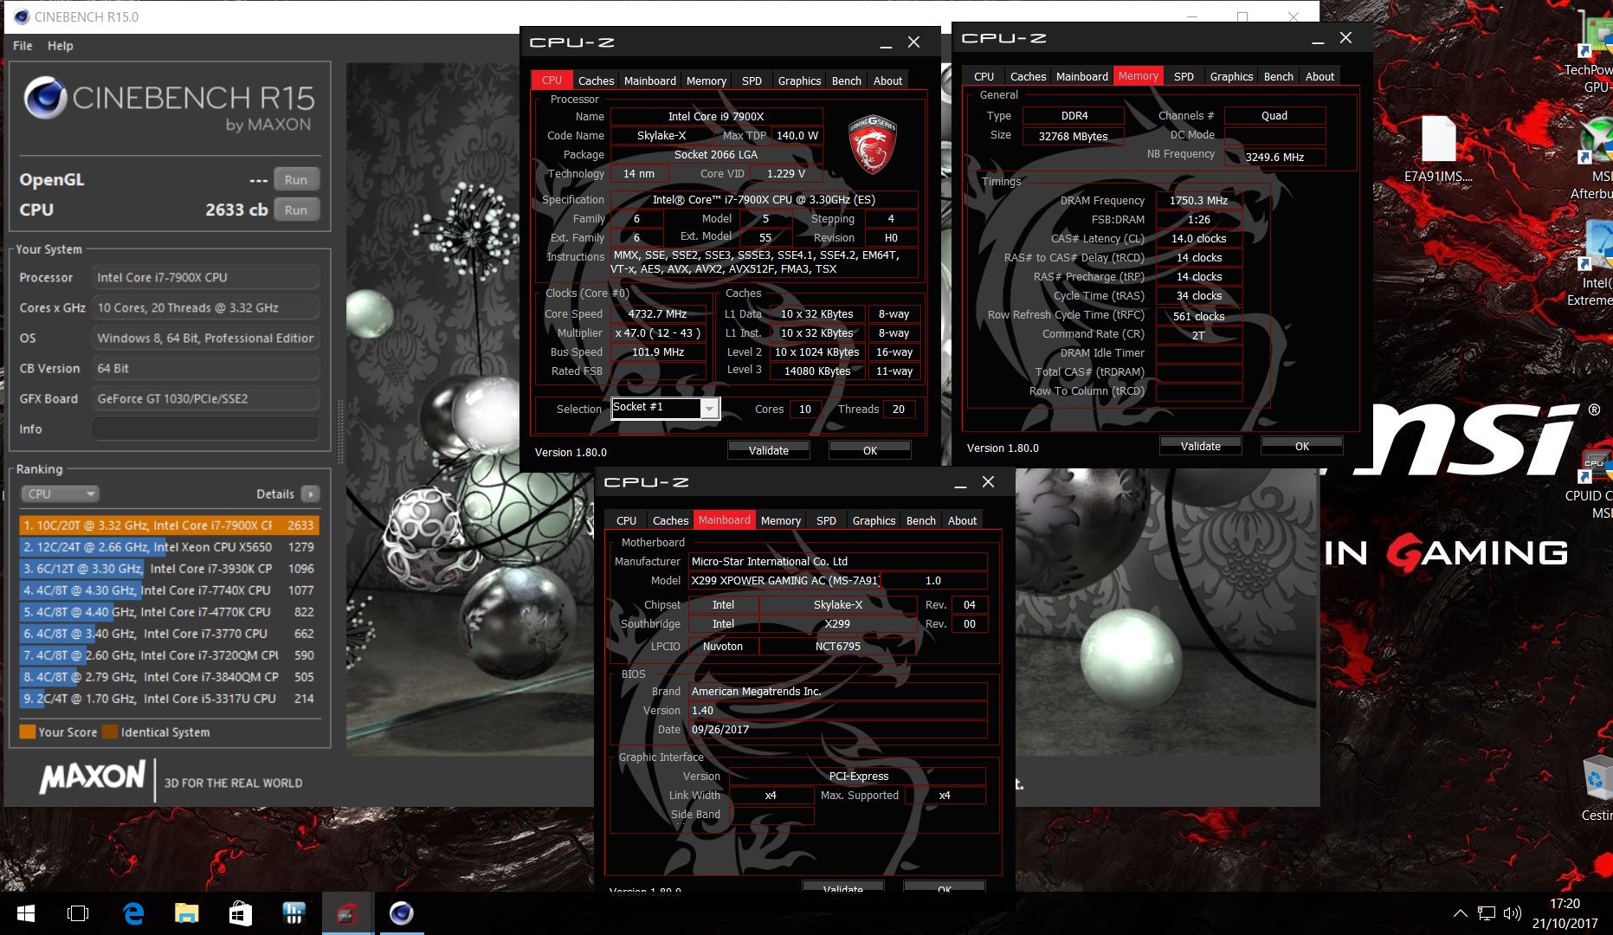Click the Info input field in Cinebench
The width and height of the screenshot is (1613, 935).
205,429
